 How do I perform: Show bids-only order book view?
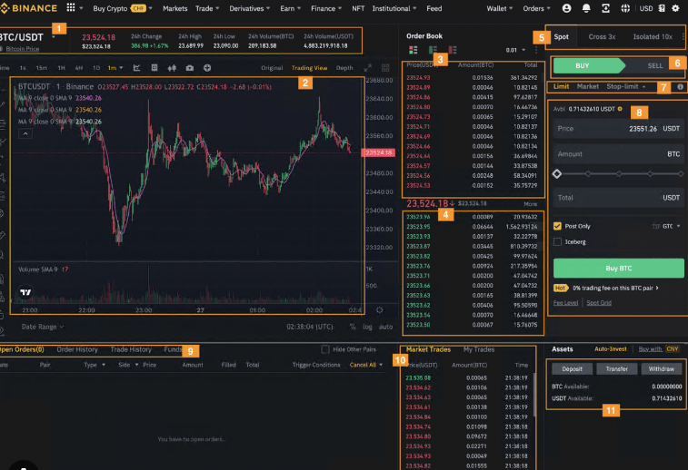click(433, 50)
